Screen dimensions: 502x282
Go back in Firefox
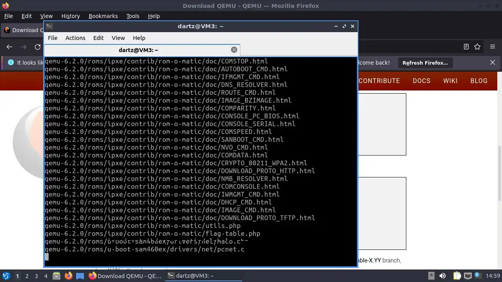click(9, 47)
